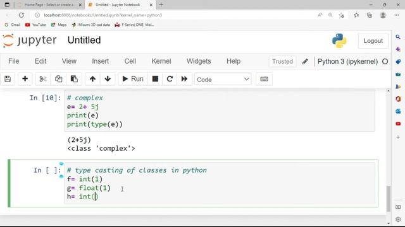This screenshot has height=227, width=405.
Task: Open sidebar settings gear icon
Action: coord(398,219)
